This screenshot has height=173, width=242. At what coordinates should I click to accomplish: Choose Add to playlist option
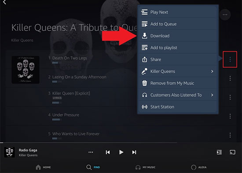(178, 48)
